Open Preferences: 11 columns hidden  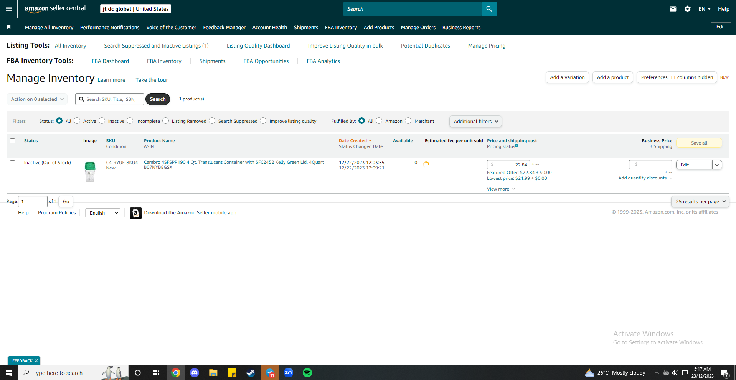[677, 77]
